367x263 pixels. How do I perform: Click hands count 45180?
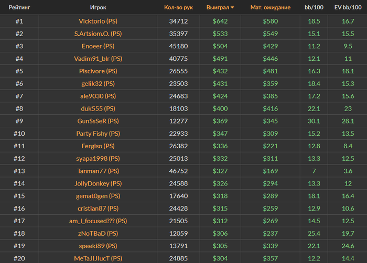coord(178,46)
